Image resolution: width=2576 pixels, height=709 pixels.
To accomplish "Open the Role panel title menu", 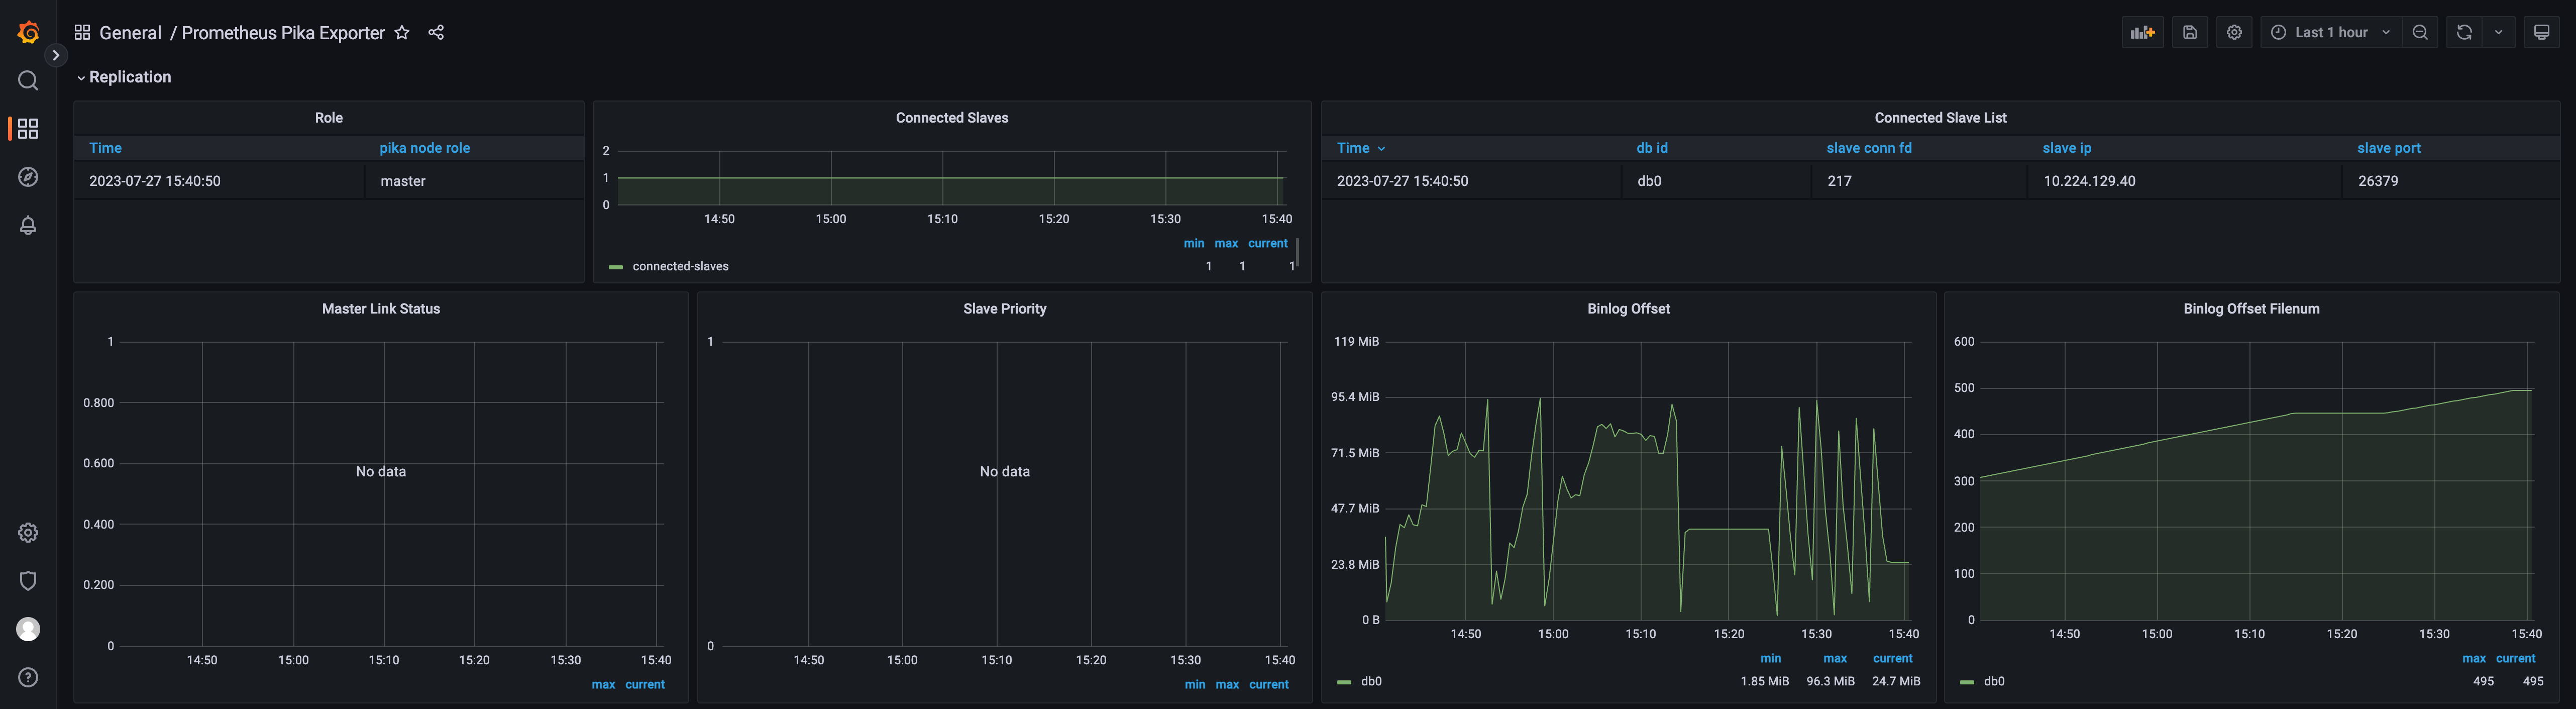I will (329, 118).
